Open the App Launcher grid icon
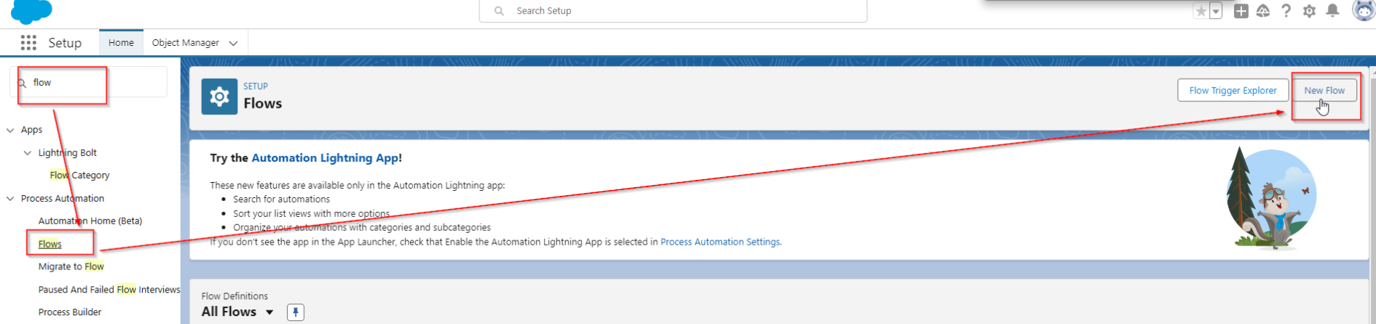The height and width of the screenshot is (324, 1376). pyautogui.click(x=28, y=43)
